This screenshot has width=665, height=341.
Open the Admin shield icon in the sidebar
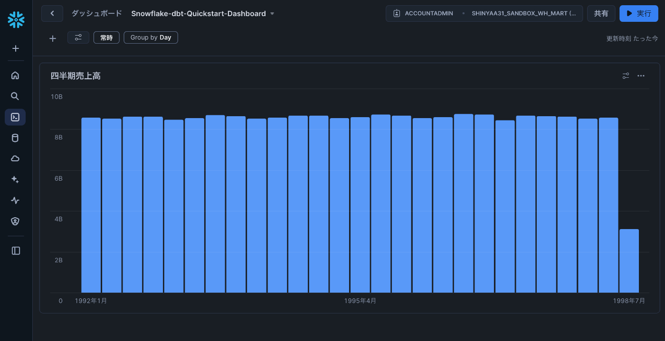[15, 221]
